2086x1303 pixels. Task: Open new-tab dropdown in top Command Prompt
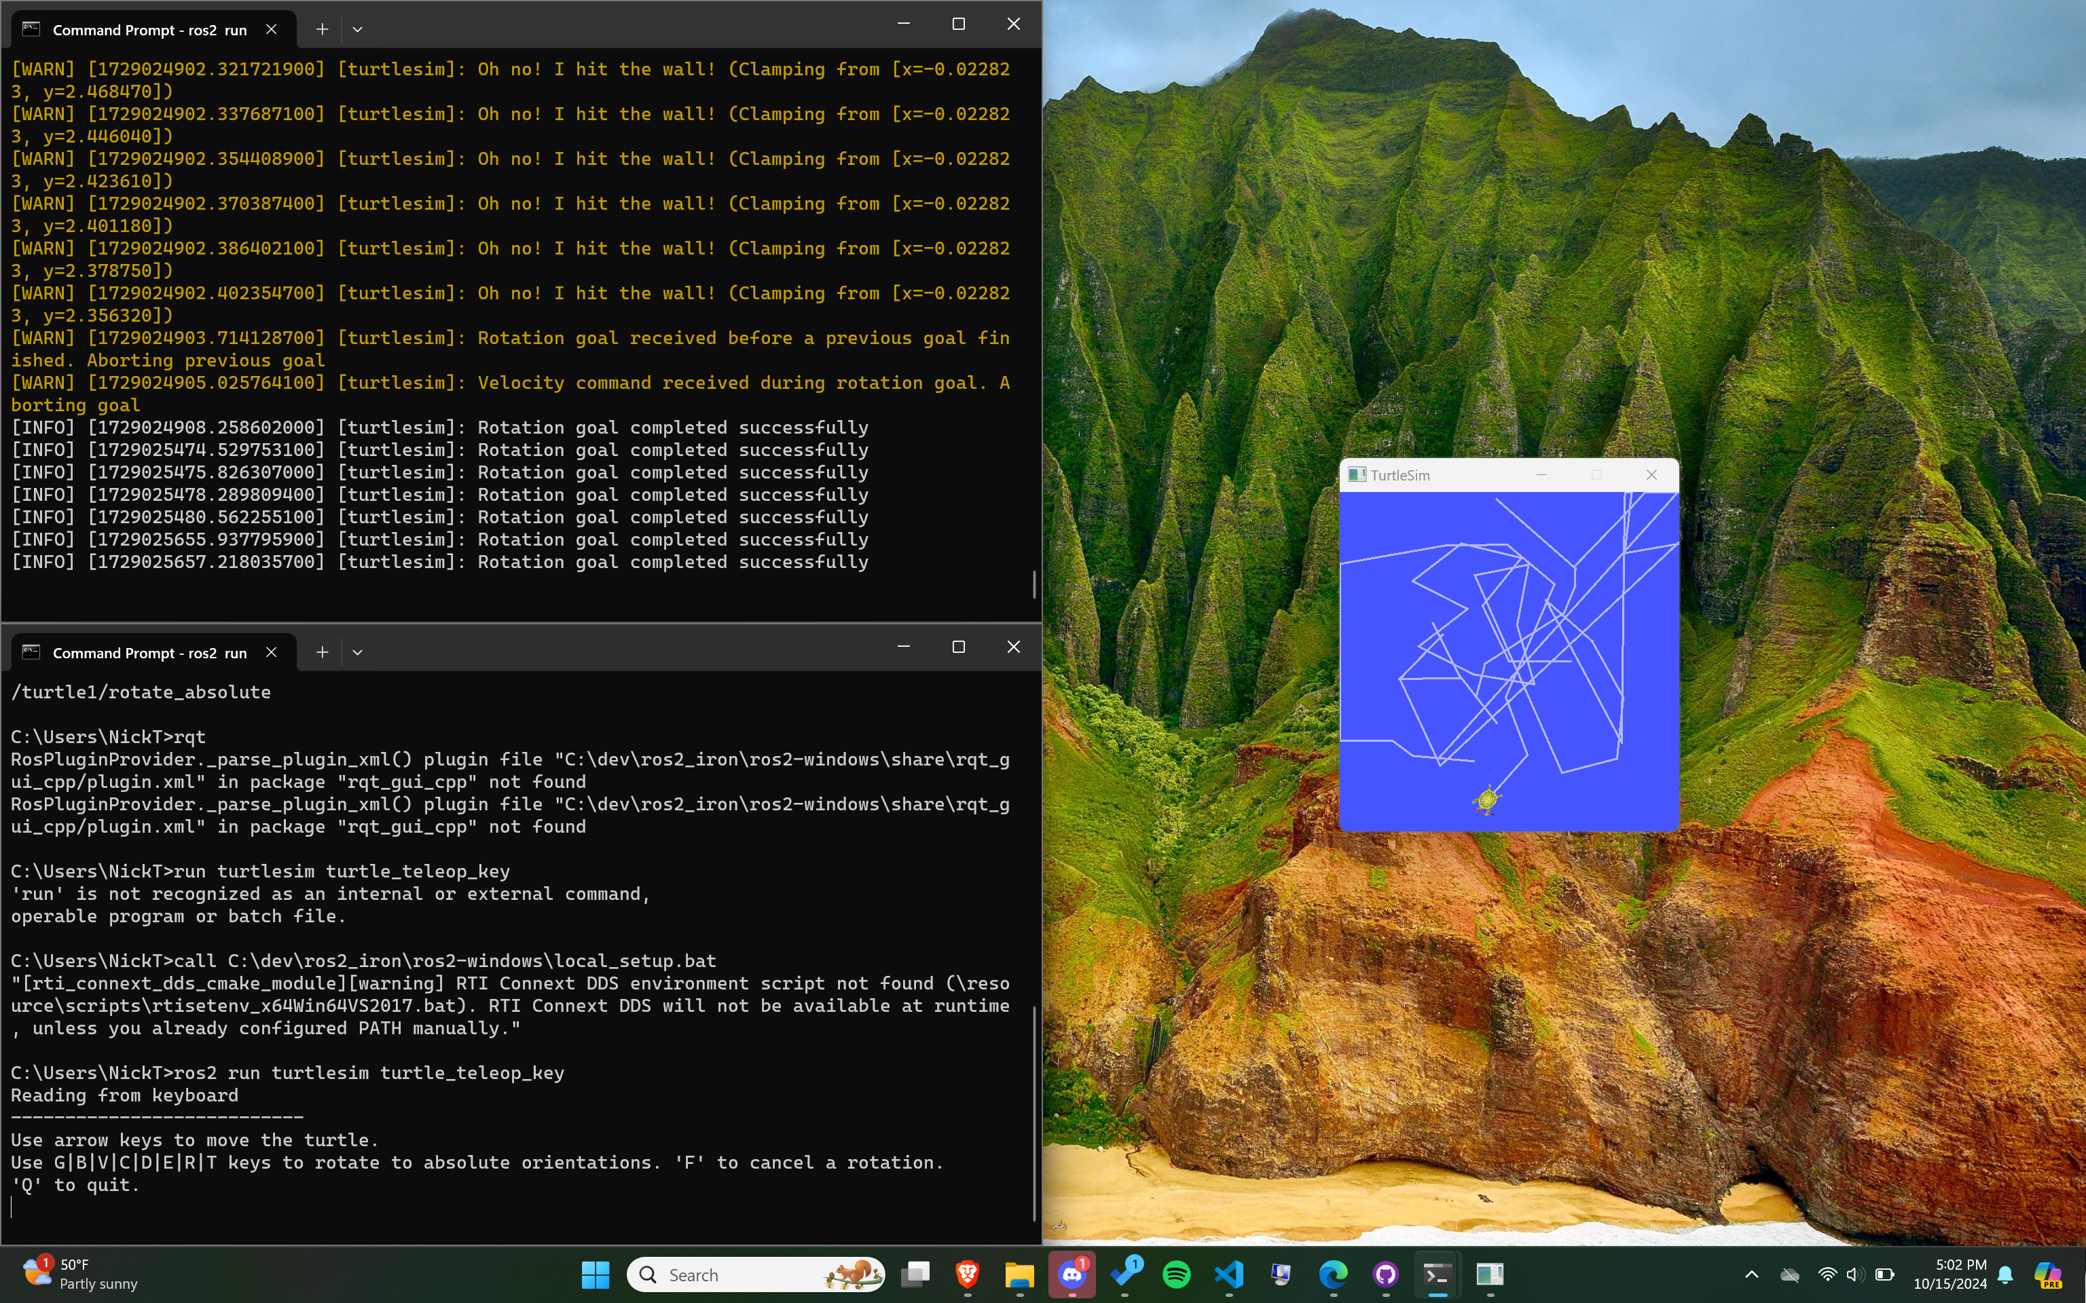358,29
